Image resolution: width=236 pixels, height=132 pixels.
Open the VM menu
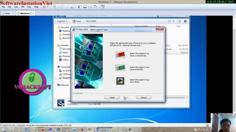[22, 7]
